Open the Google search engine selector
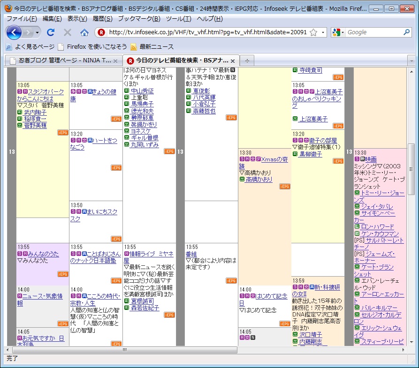 point(338,32)
